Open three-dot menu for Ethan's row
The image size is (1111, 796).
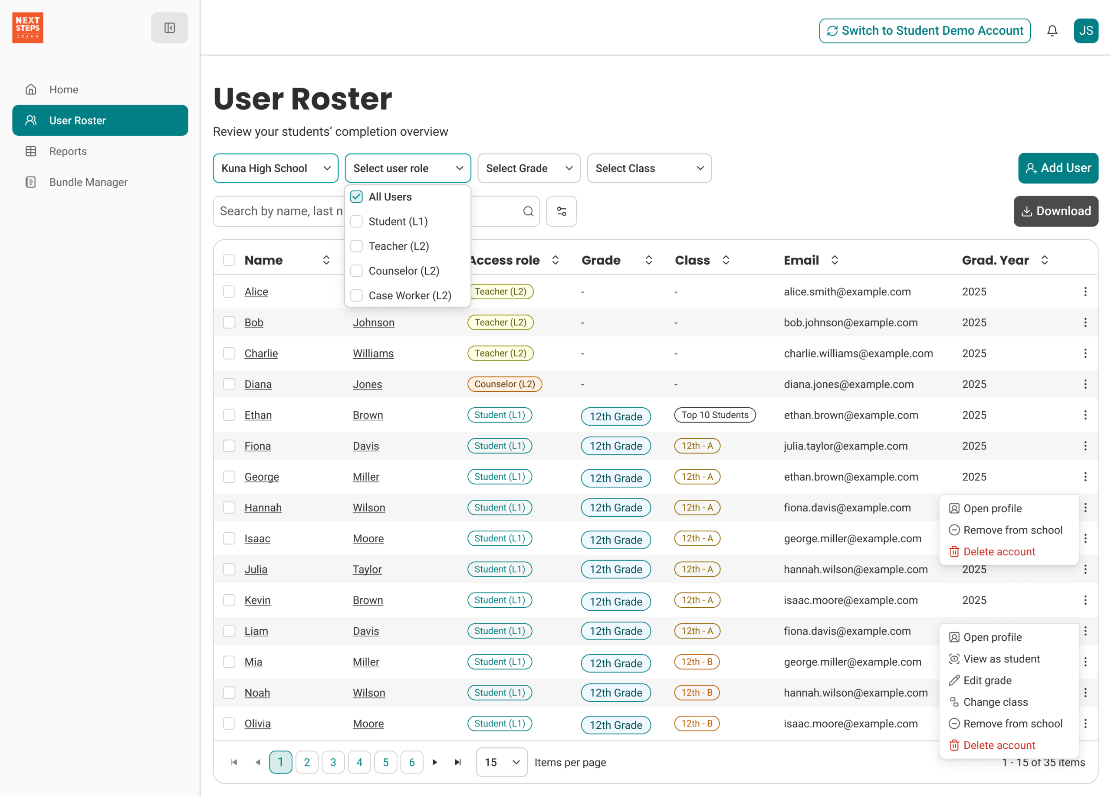pos(1085,415)
